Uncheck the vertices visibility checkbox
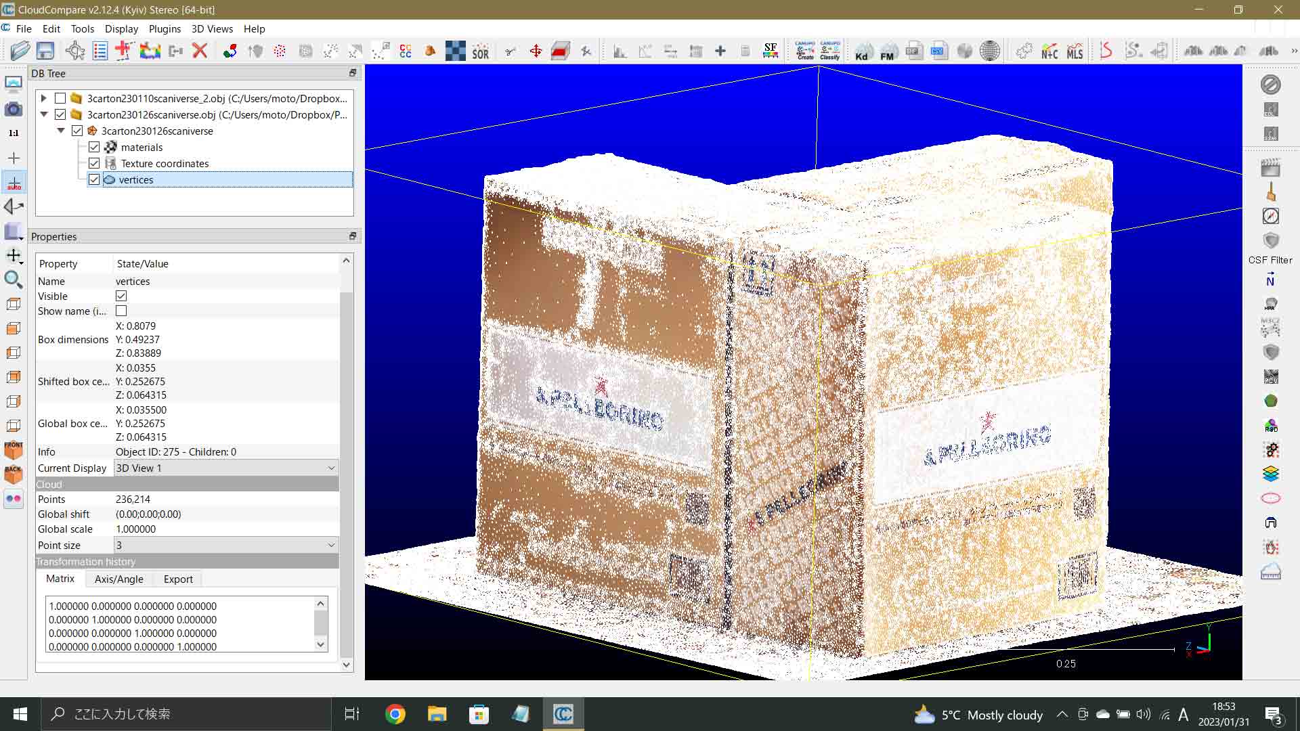 pyautogui.click(x=94, y=179)
